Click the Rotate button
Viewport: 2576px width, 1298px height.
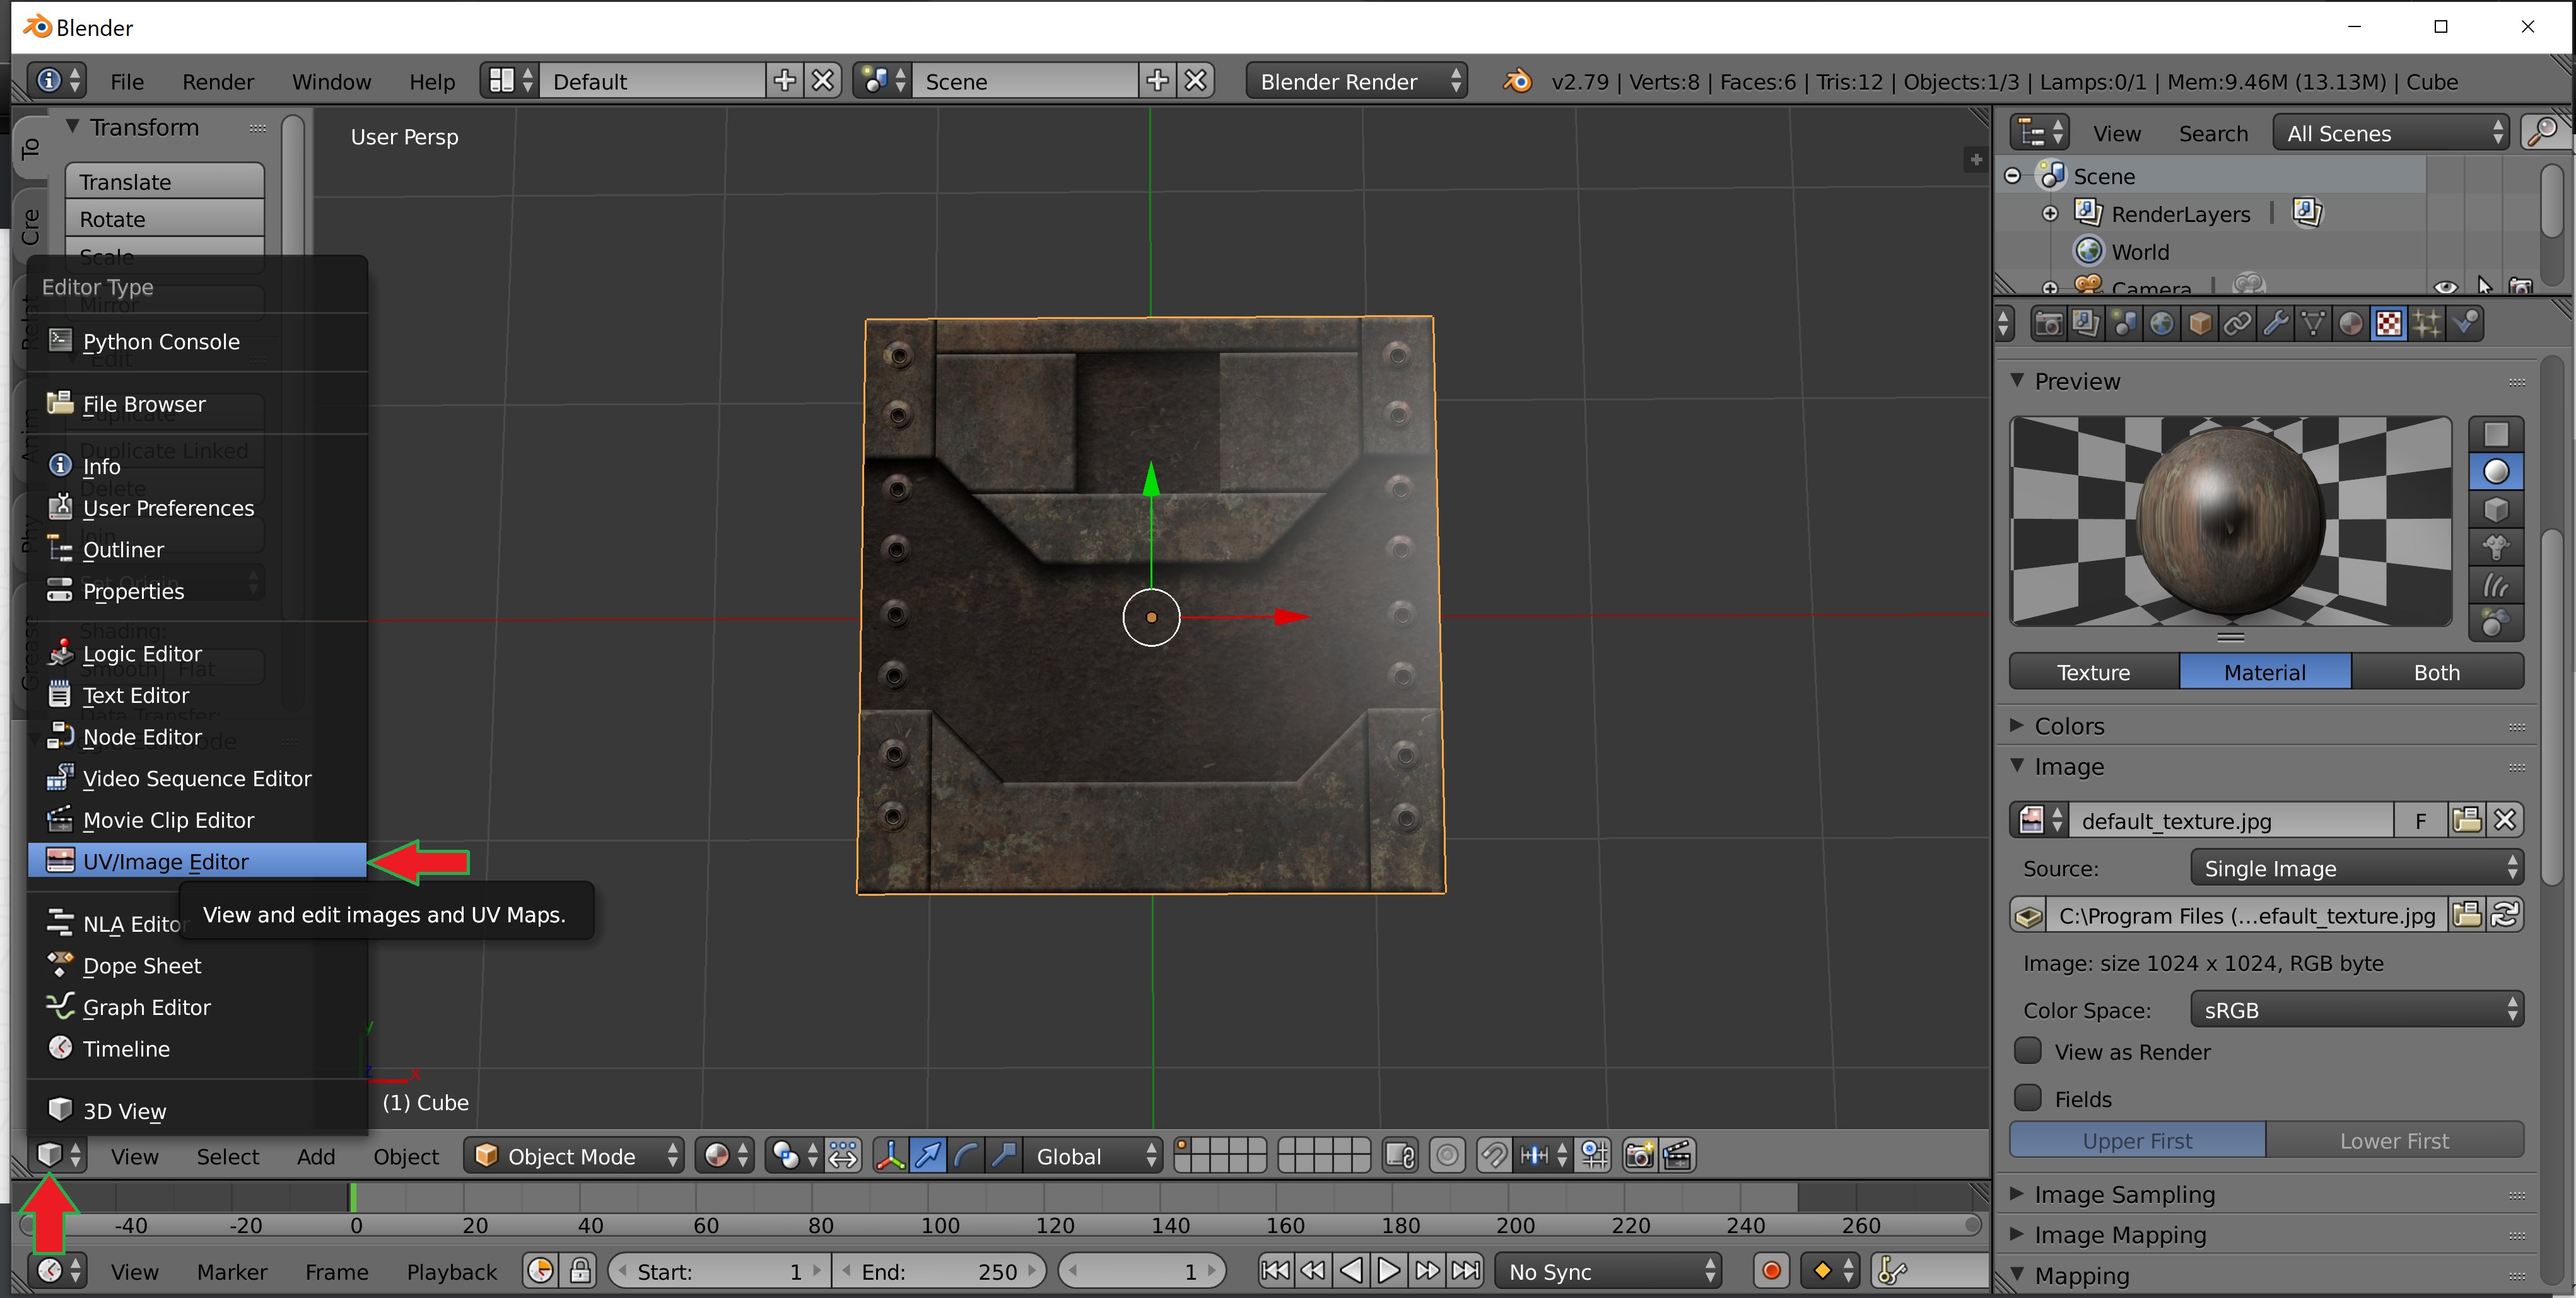(x=165, y=219)
